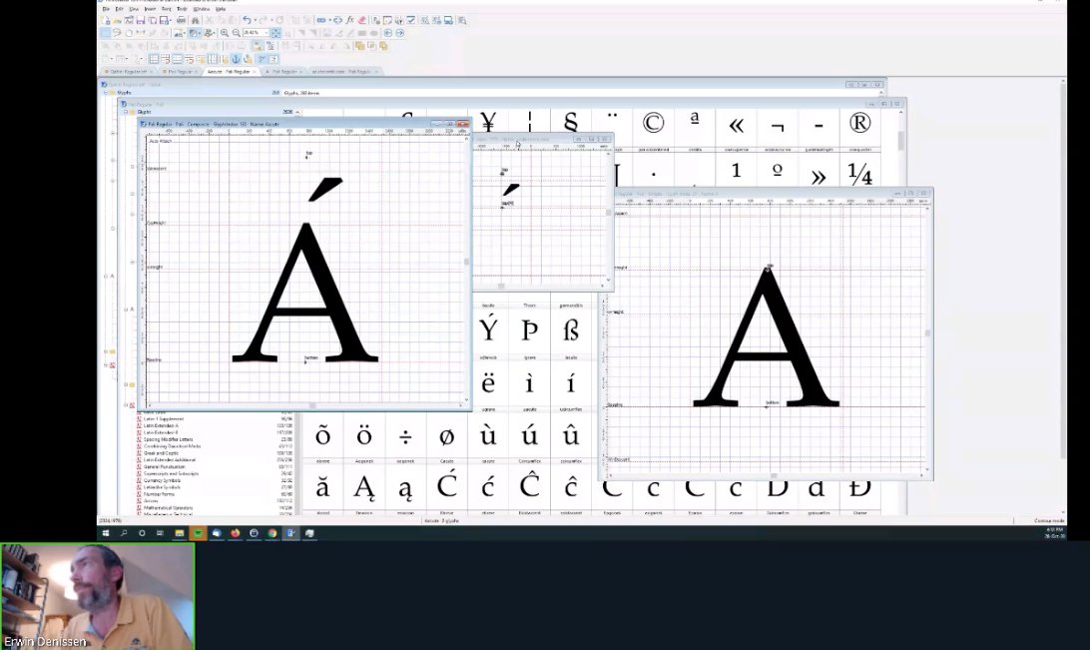This screenshot has width=1090, height=650.
Task: Select Mathematical Operators category
Action: 169,507
